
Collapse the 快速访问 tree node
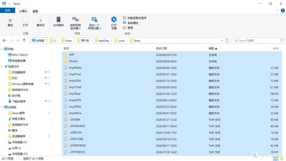point(2,66)
